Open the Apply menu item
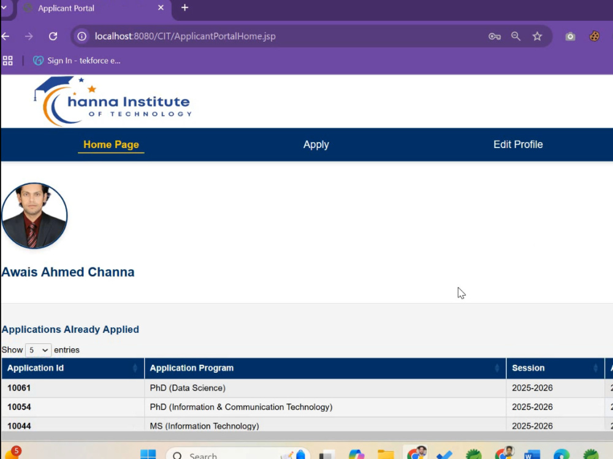This screenshot has height=459, width=613. click(x=316, y=145)
